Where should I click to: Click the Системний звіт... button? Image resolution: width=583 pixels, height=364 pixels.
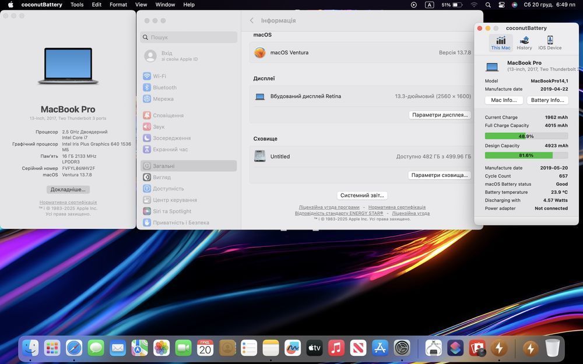[362, 195]
